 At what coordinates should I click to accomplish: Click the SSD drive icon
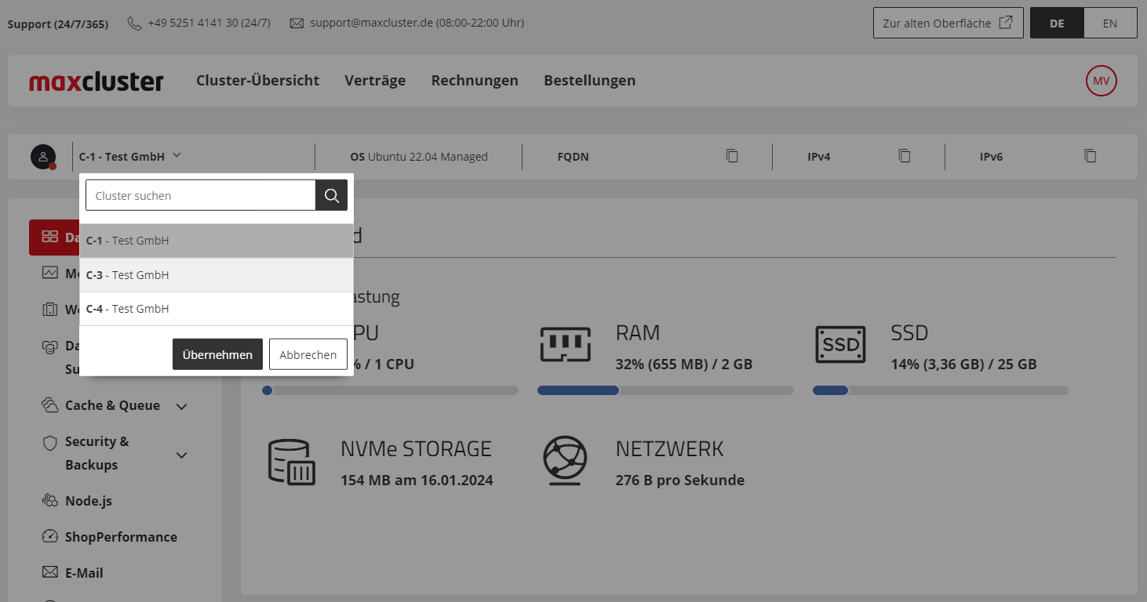click(840, 344)
